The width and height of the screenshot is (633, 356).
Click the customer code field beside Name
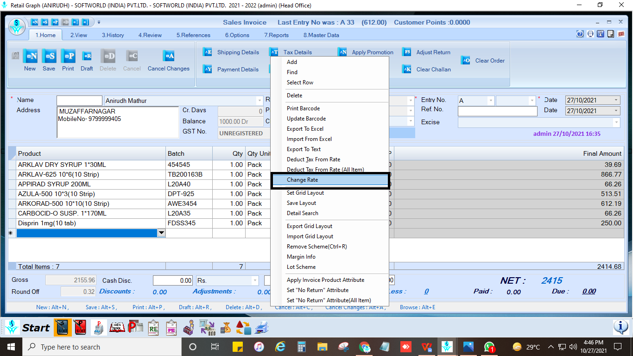pos(79,101)
